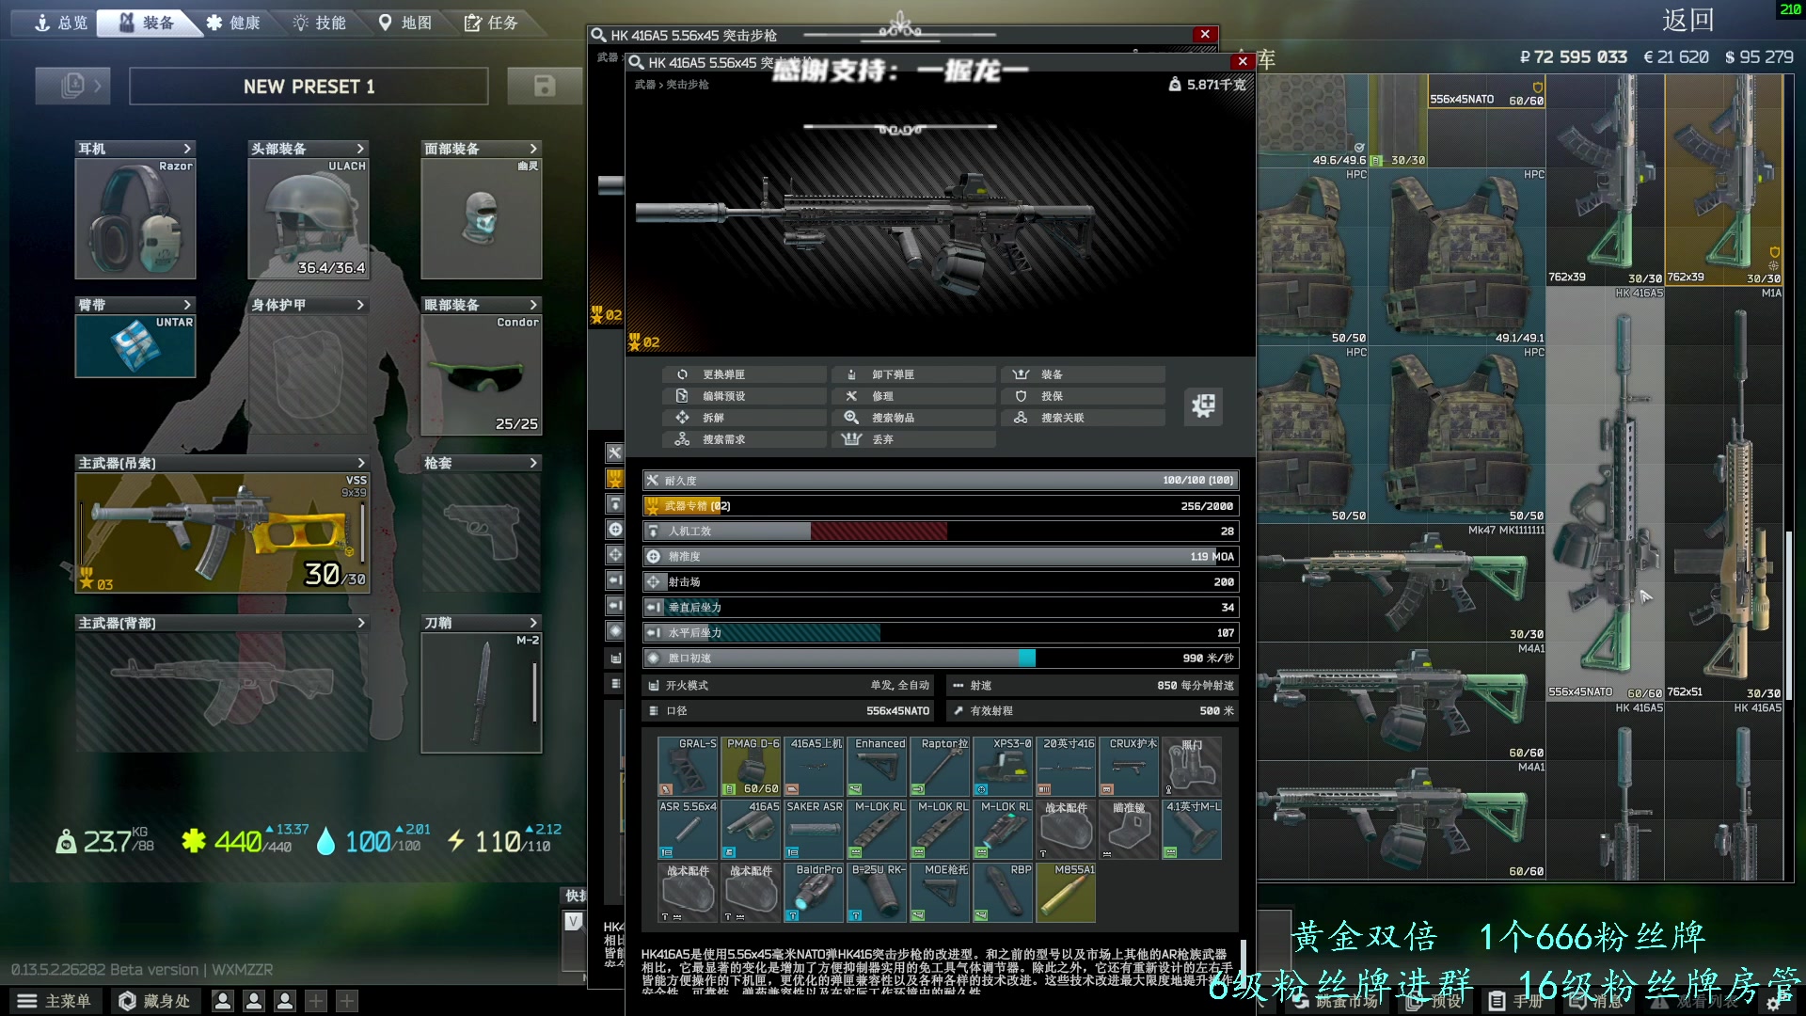Click 搜索物品 search item action
1806x1016 pixels.
coord(912,418)
